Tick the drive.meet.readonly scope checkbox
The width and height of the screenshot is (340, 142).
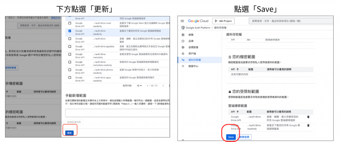point(70,23)
